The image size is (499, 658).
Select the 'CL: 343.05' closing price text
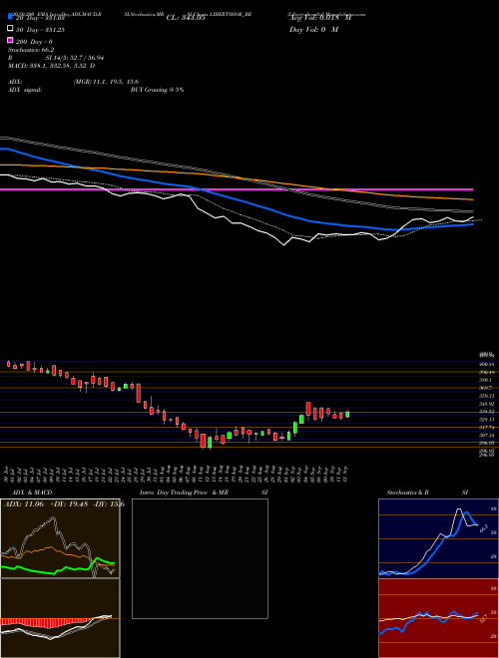[186, 18]
